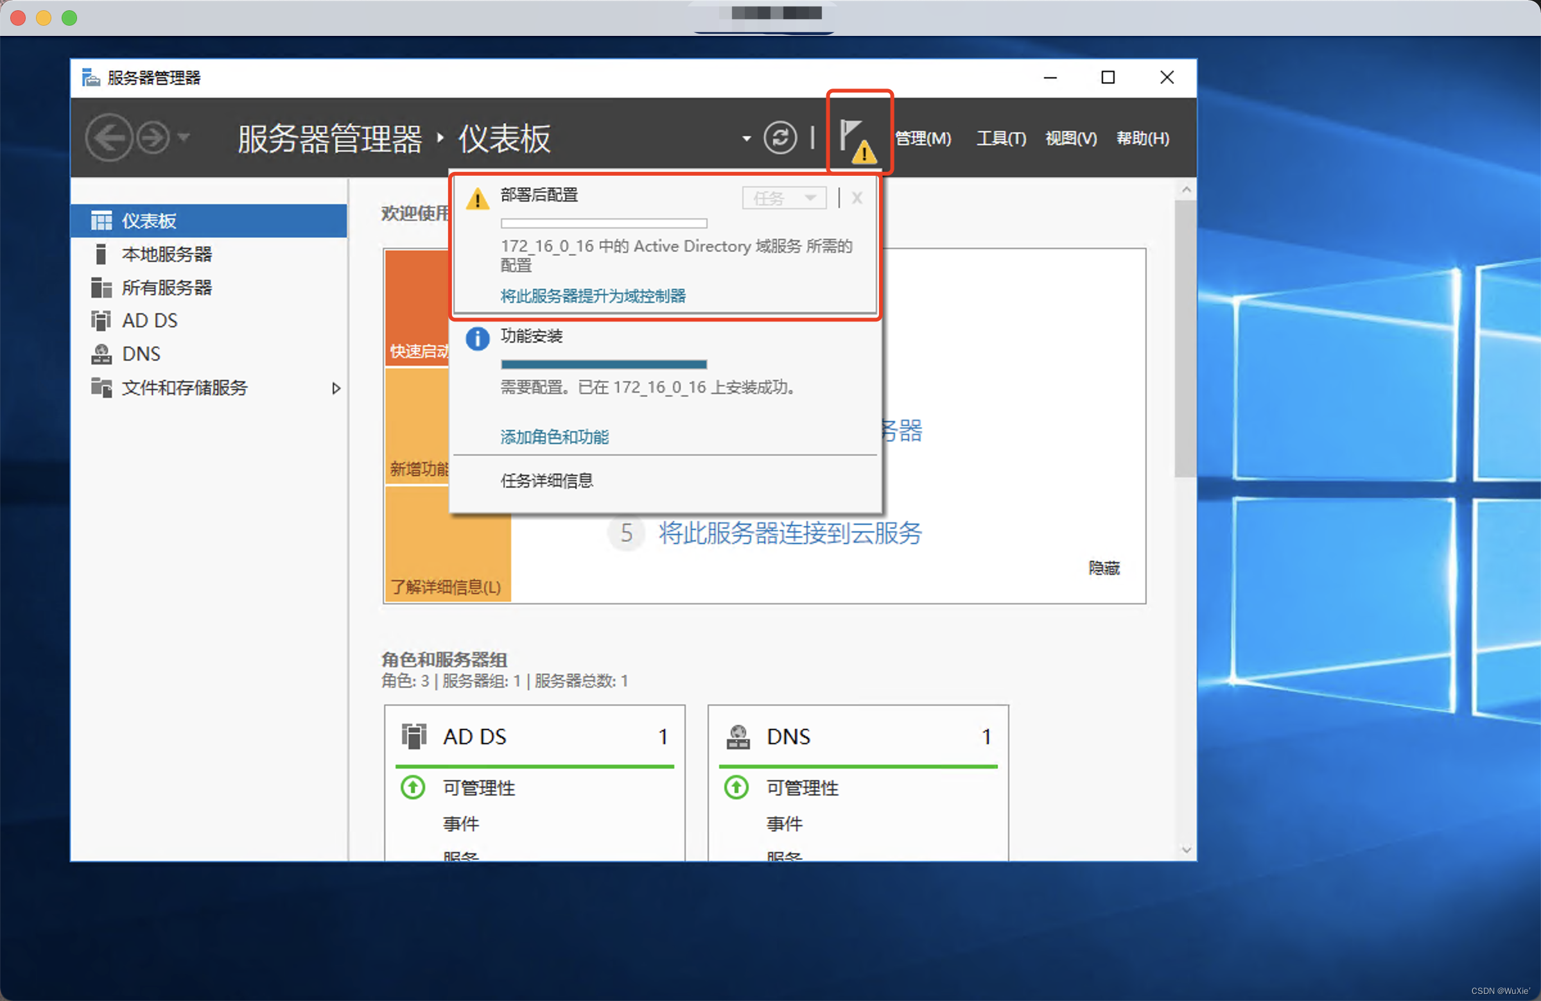Click DNS 可管理性 green status icon
This screenshot has height=1001, width=1541.
click(x=736, y=787)
